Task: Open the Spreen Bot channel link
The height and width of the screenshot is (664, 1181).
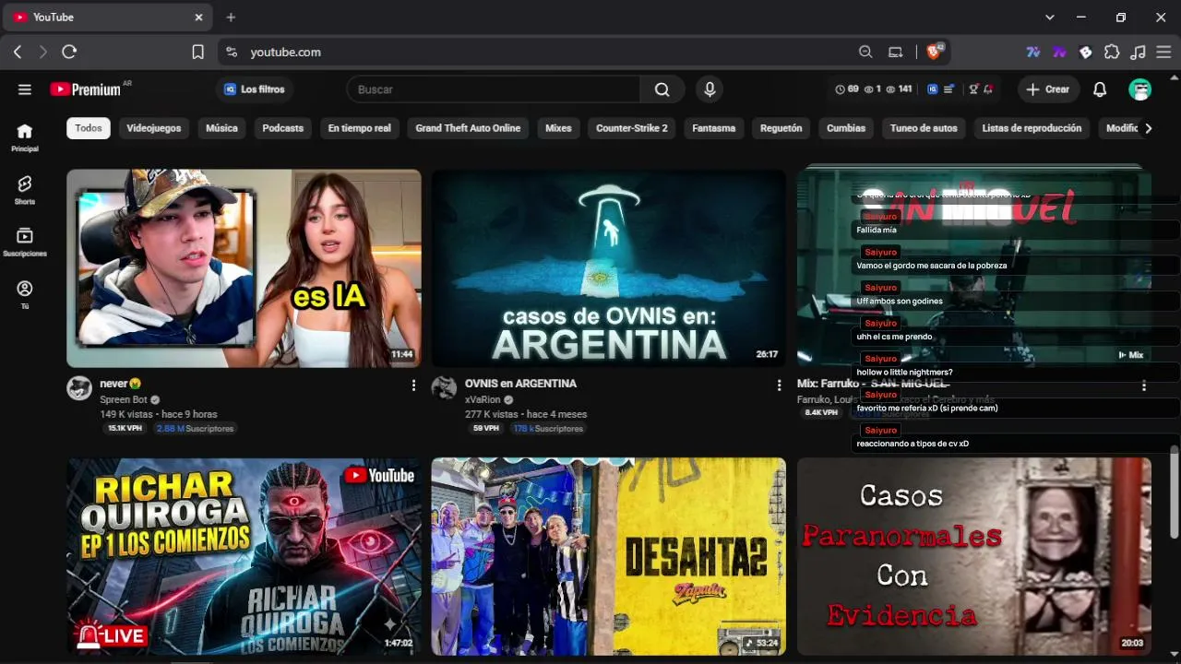Action: pyautogui.click(x=124, y=400)
